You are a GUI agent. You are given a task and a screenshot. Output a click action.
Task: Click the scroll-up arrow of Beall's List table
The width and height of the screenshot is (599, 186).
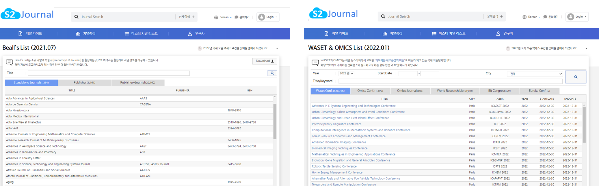pyautogui.click(x=275, y=97)
